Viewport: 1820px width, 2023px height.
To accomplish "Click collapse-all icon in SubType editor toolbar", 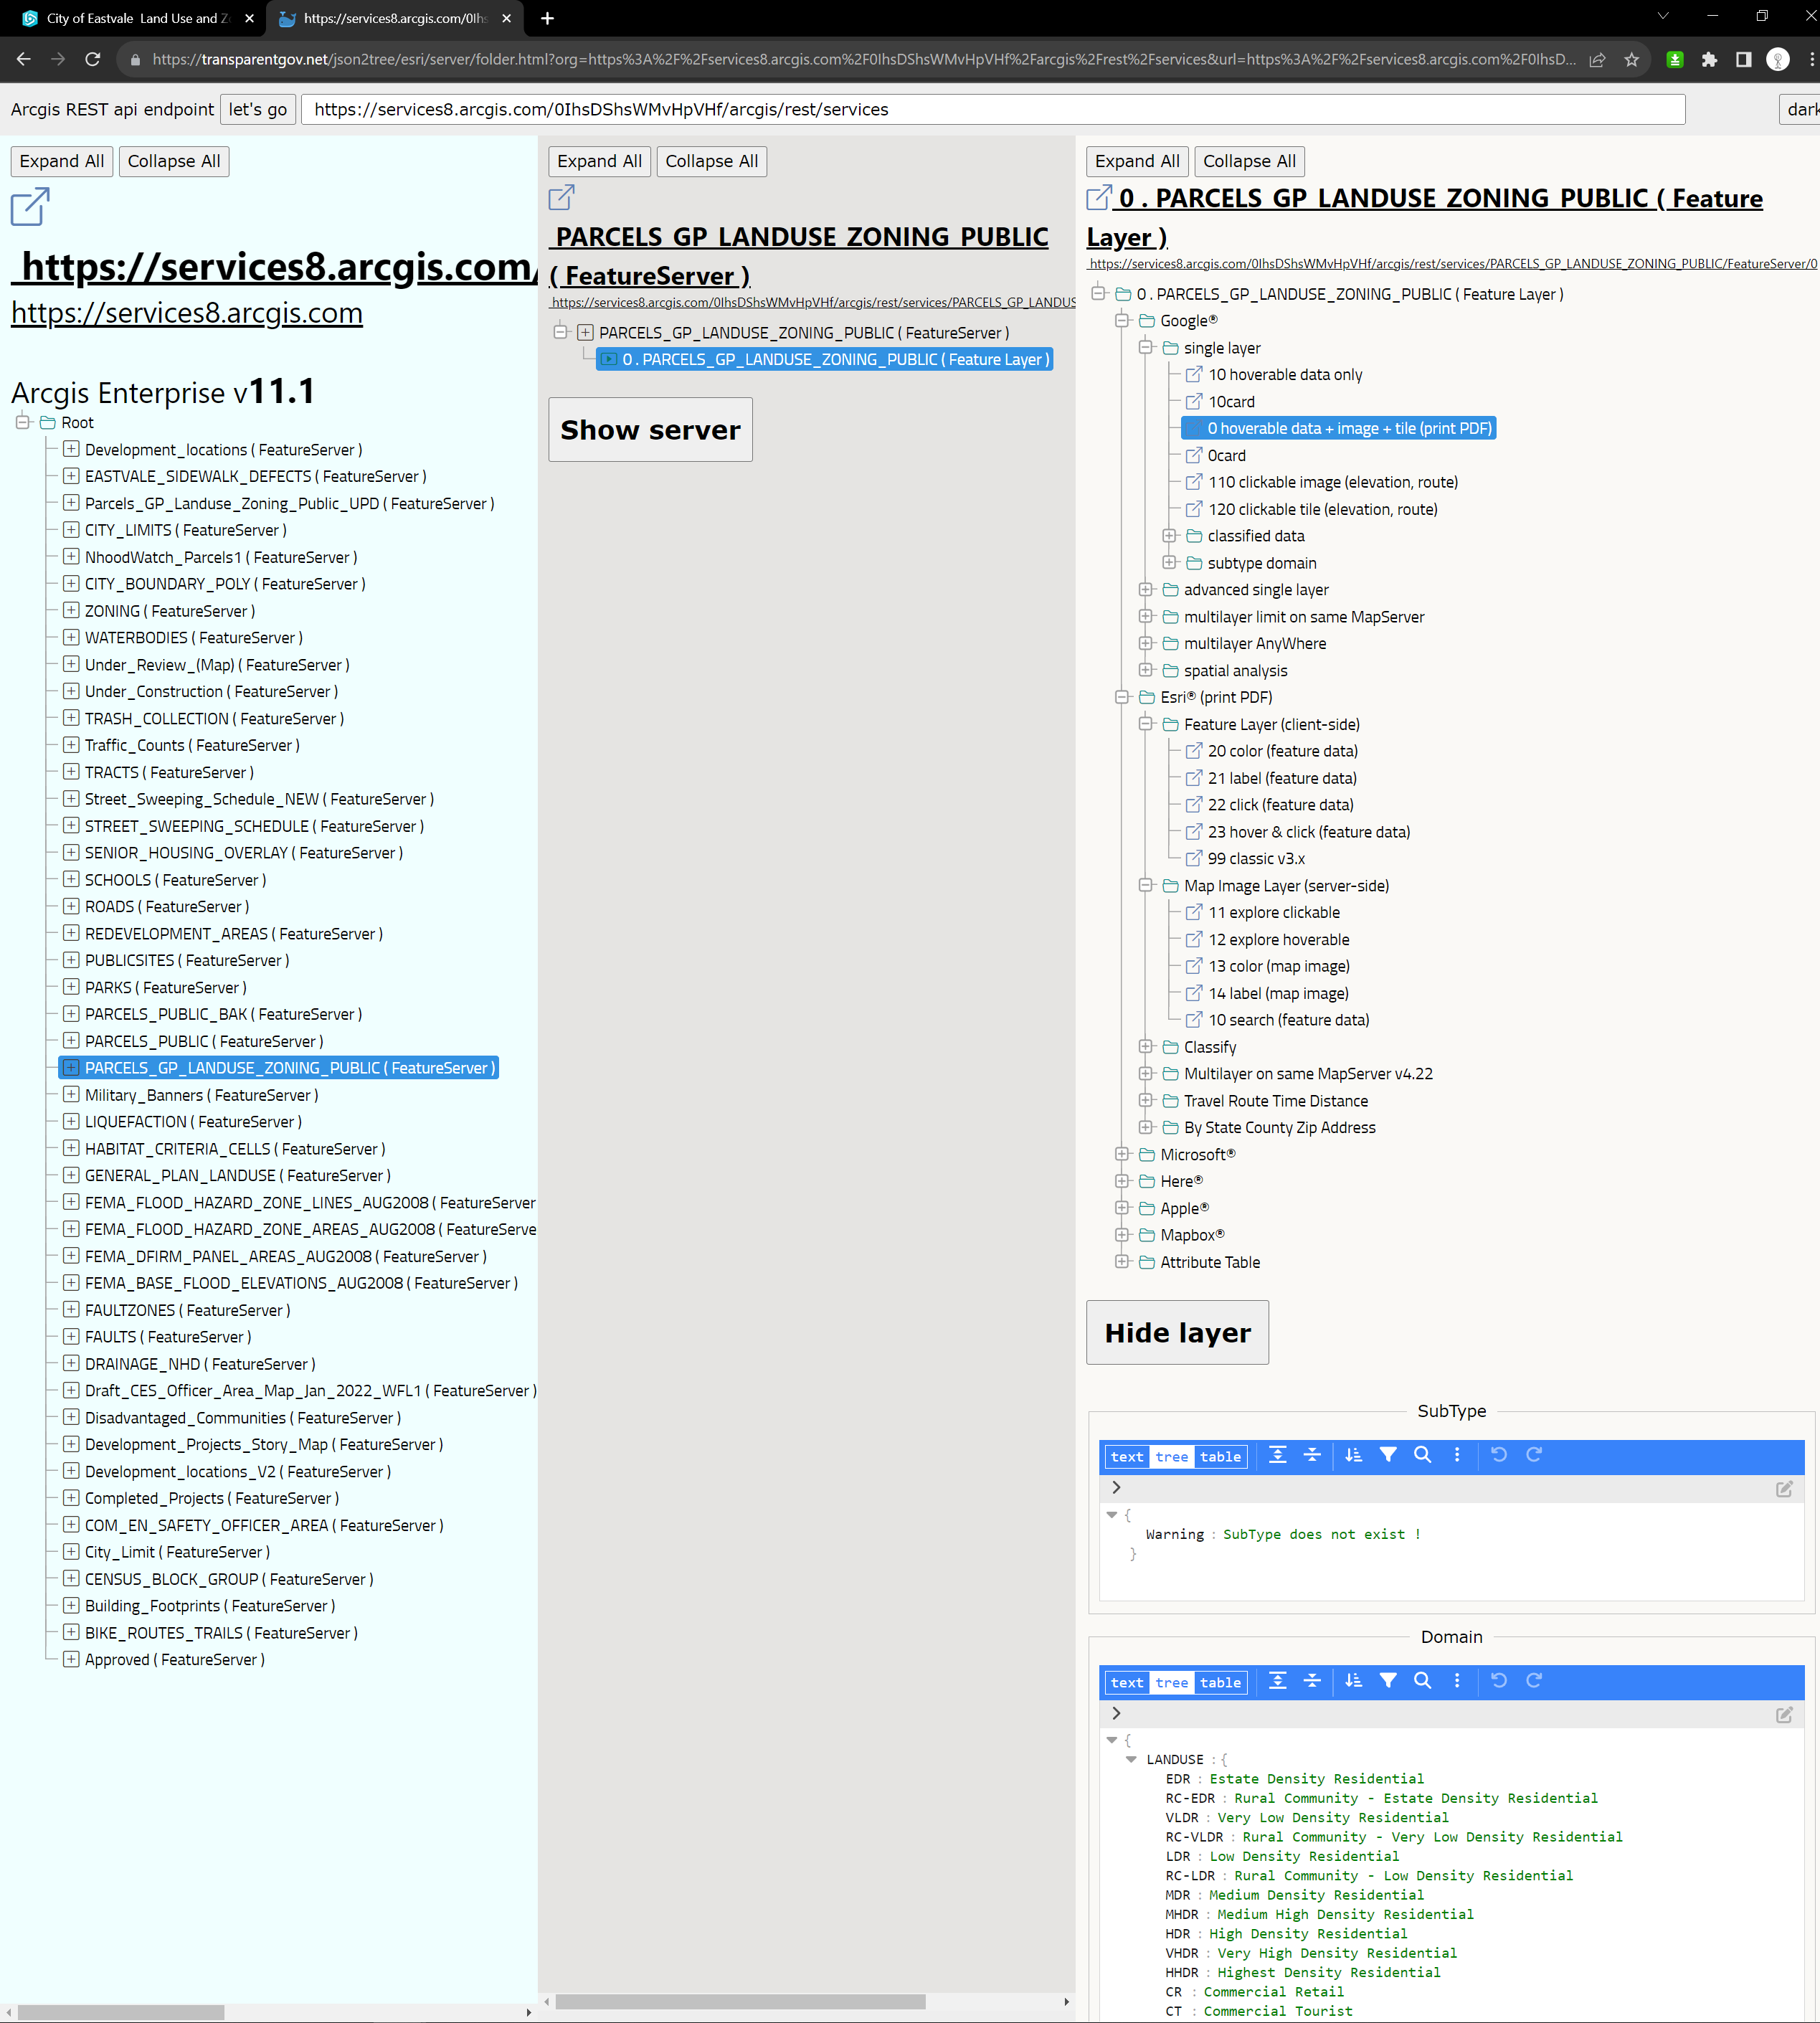I will tap(1312, 1455).
